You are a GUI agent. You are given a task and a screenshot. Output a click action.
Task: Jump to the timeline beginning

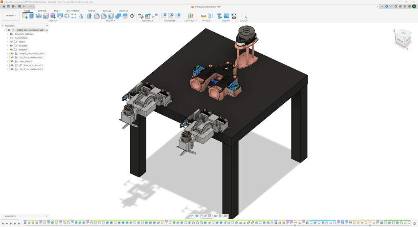point(3,224)
